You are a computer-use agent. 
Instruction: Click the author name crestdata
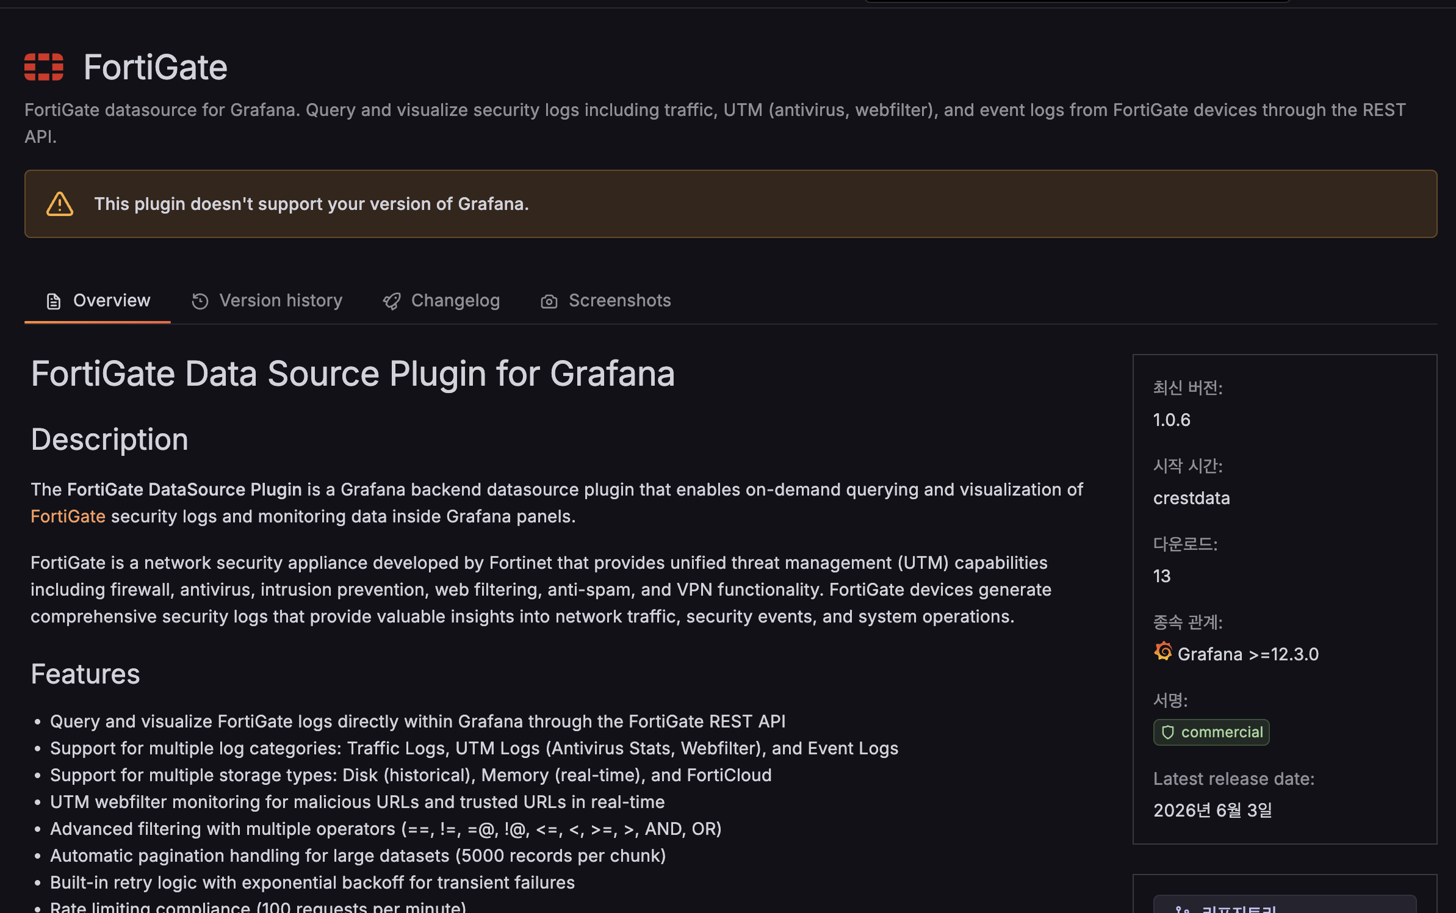1191,498
